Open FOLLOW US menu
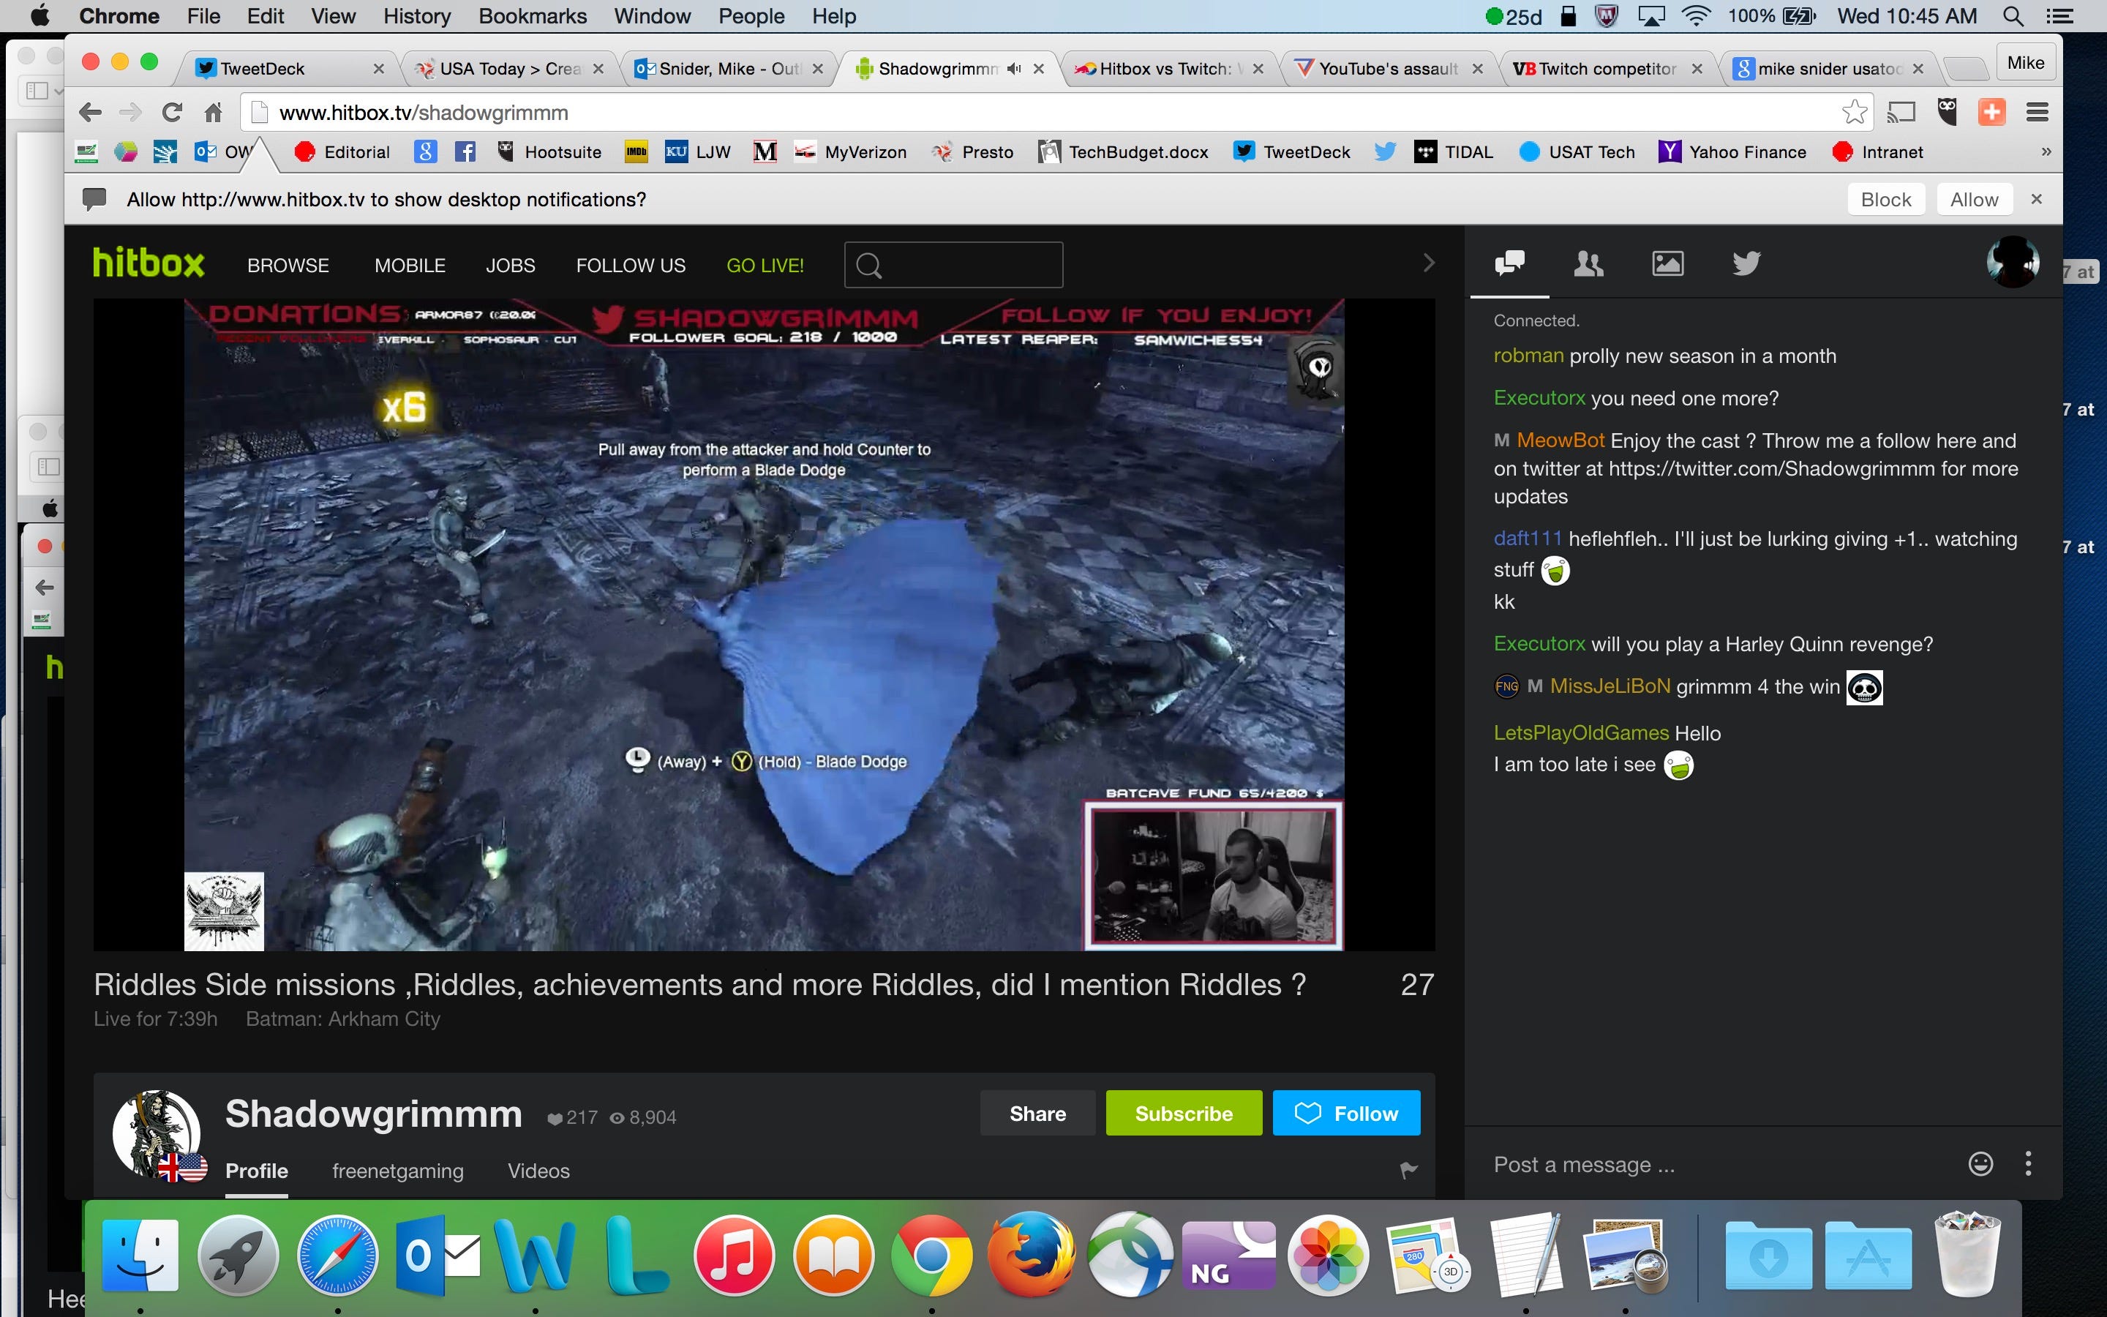This screenshot has height=1317, width=2107. click(631, 266)
